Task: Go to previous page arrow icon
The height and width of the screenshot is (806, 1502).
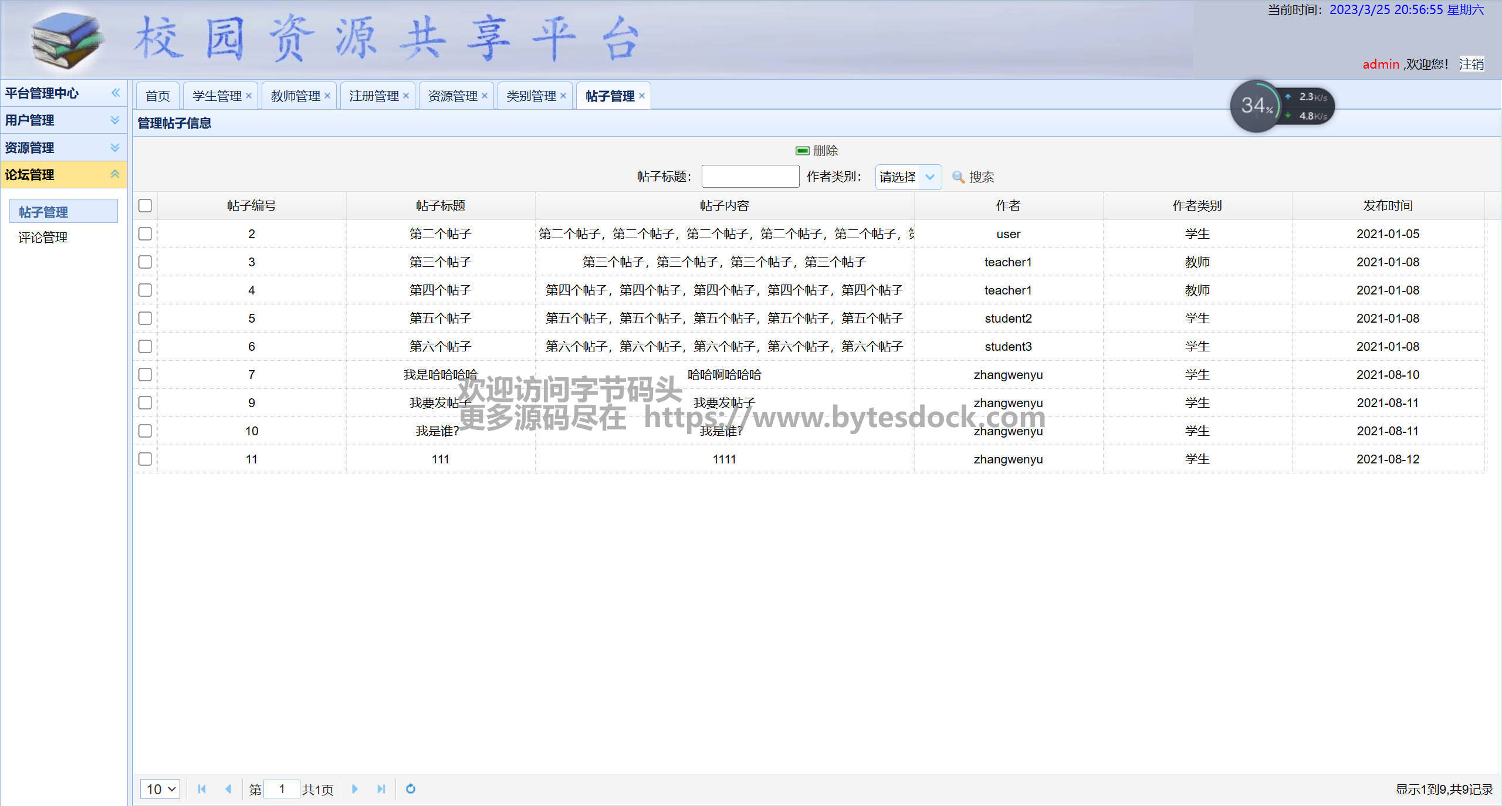Action: coord(228,789)
